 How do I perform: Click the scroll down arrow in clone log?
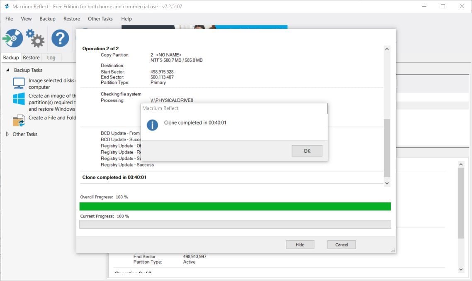(387, 183)
